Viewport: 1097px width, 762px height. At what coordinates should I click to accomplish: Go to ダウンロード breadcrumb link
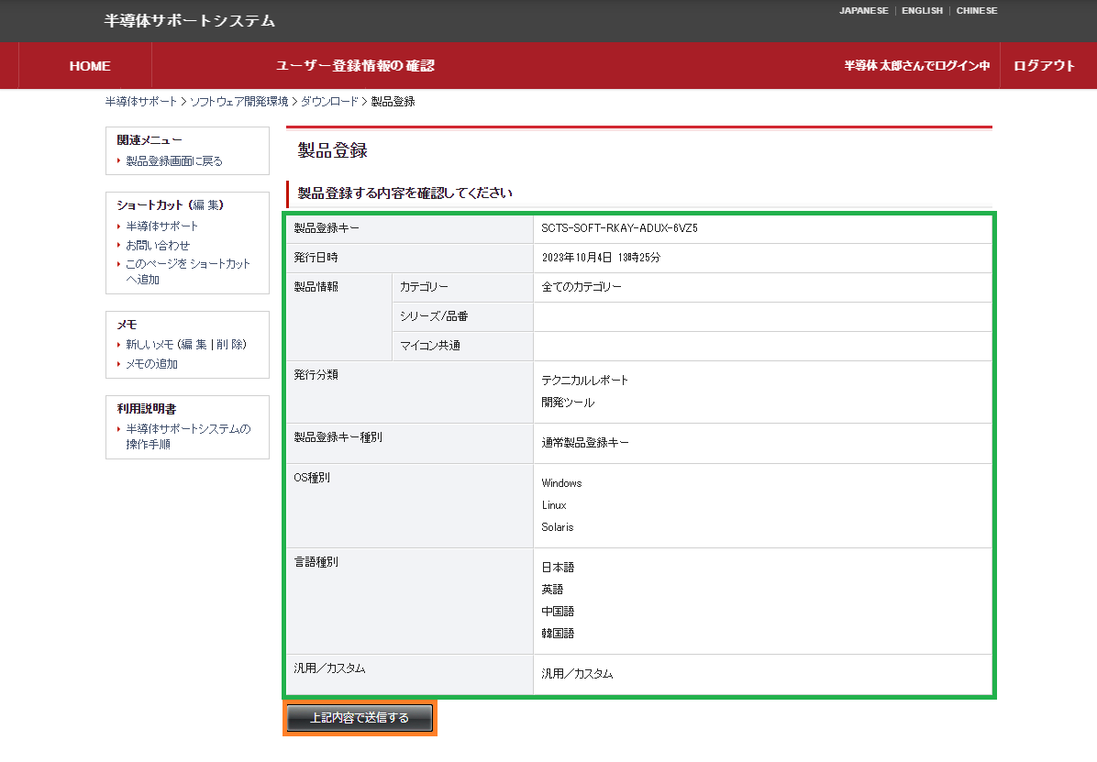point(328,102)
